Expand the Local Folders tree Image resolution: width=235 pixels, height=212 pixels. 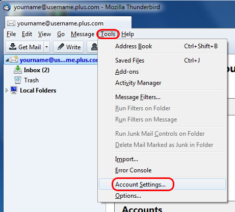[x=7, y=90]
